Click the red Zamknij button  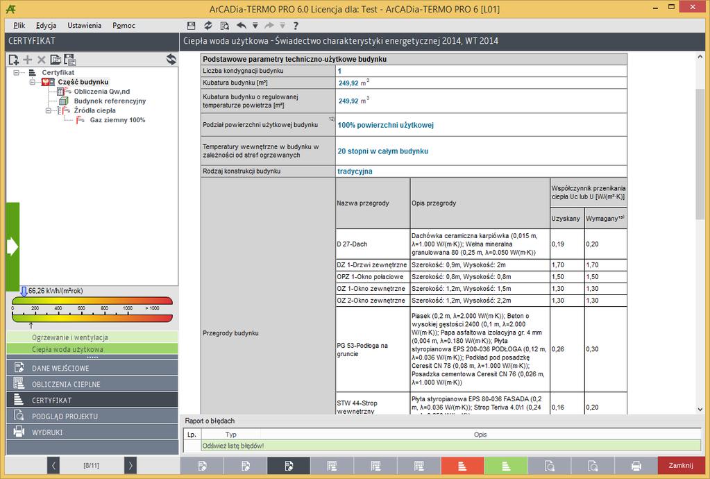[x=681, y=465]
